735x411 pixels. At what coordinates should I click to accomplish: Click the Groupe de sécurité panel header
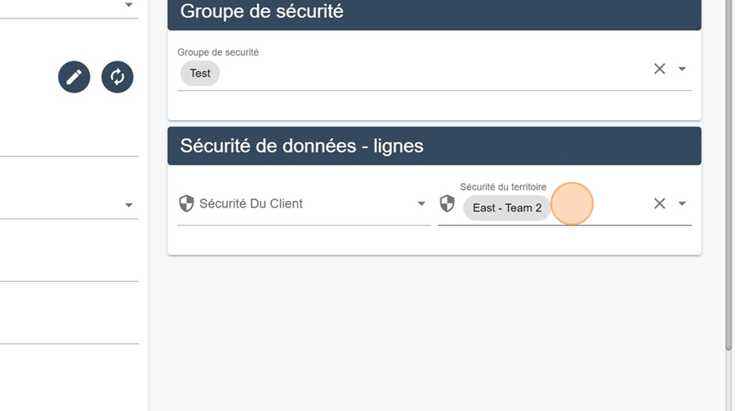[x=434, y=13]
